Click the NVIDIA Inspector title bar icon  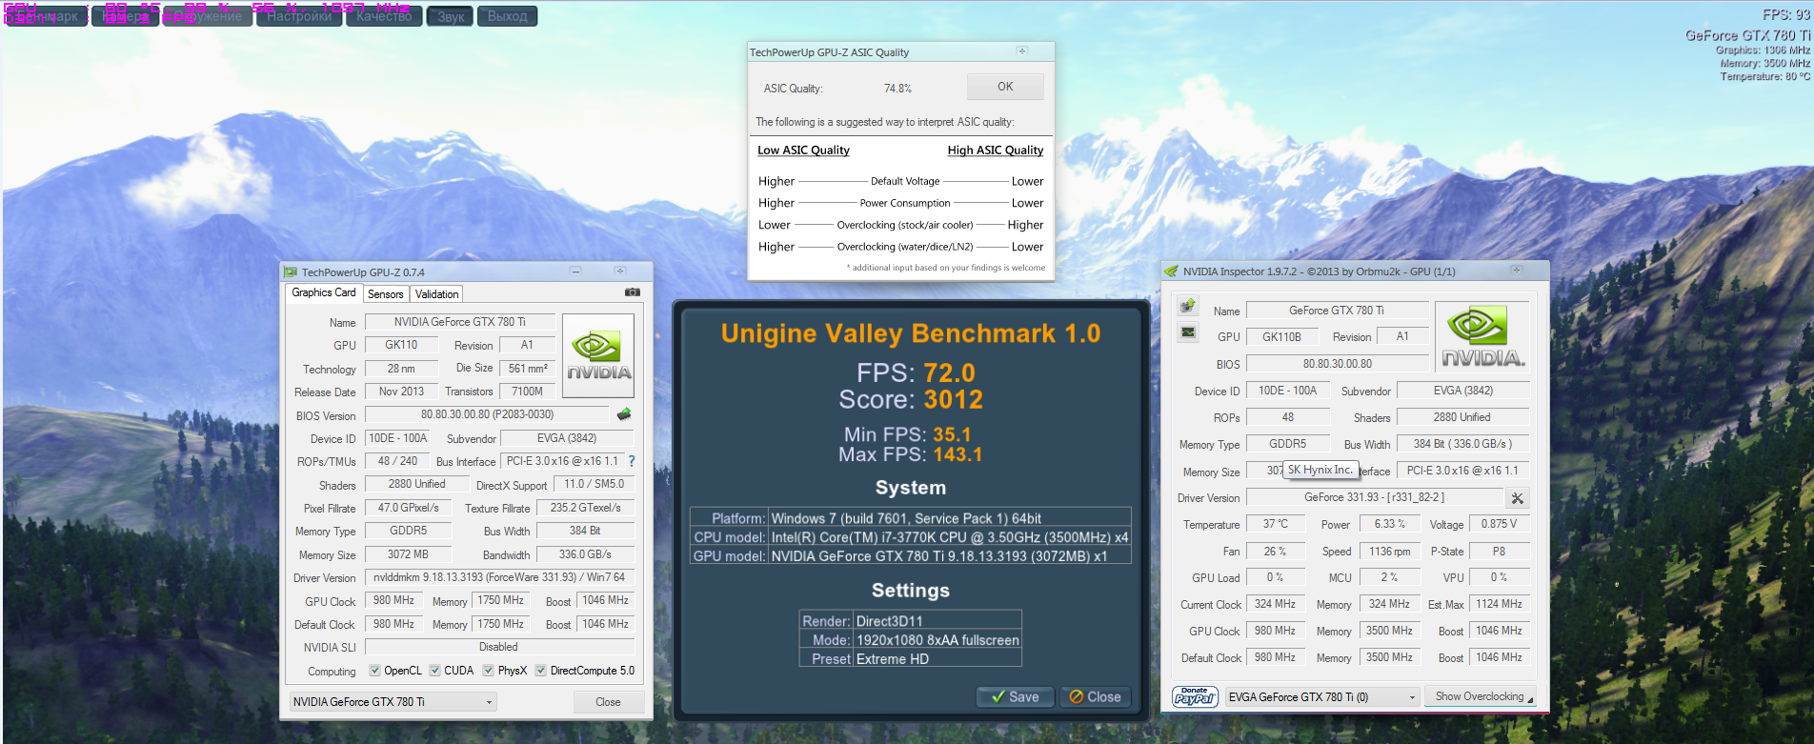(1172, 271)
